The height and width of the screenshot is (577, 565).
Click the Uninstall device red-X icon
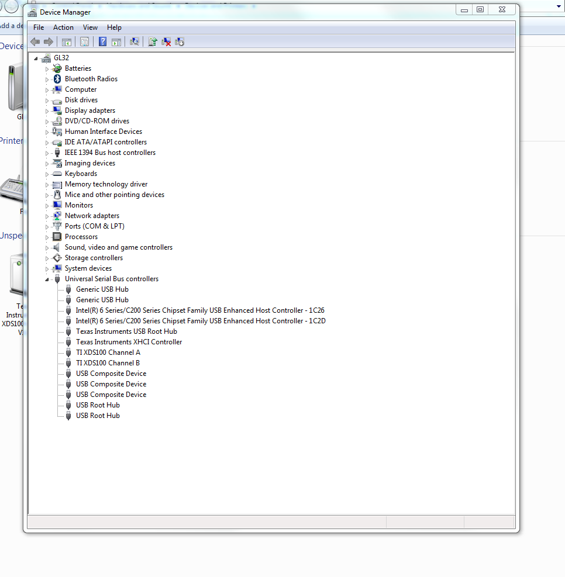click(166, 42)
